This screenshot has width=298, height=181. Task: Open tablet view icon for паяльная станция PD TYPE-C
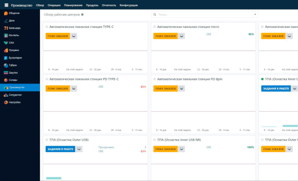(x=74, y=89)
